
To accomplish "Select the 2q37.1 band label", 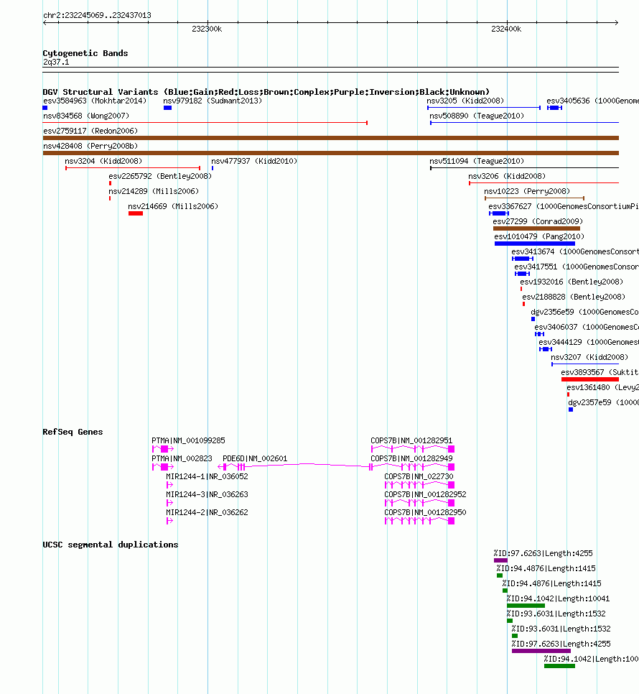I will (x=56, y=62).
